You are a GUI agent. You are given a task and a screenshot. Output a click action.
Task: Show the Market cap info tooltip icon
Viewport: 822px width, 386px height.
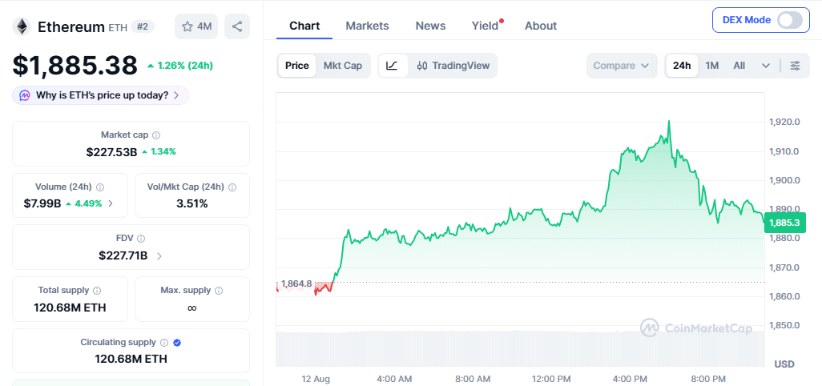156,135
